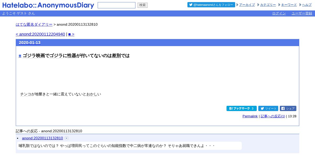Click the ようこそ ゲスト さん greeting text
This screenshot has height=165, width=315.
click(18, 13)
